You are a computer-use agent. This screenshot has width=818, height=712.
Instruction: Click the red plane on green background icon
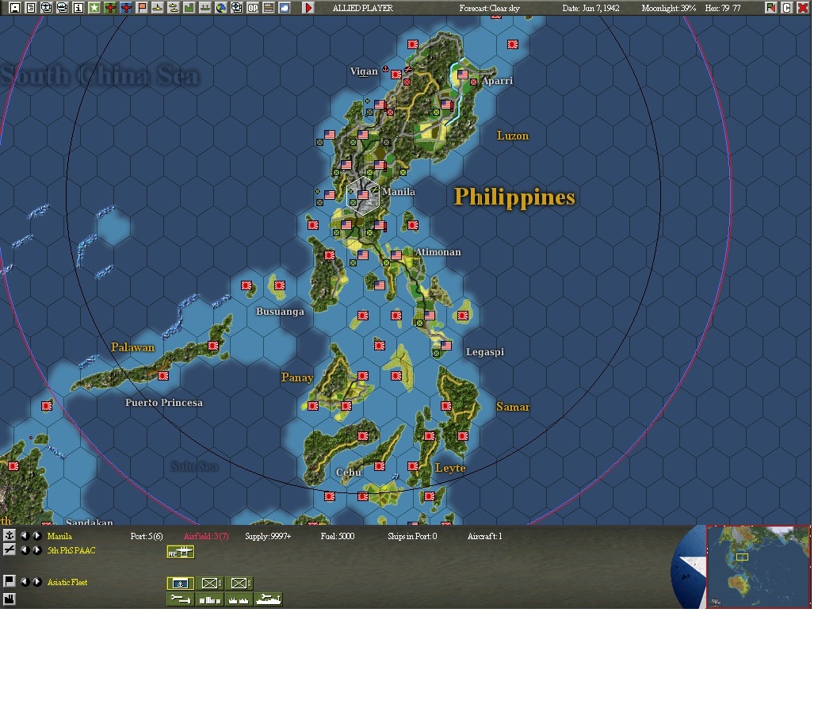point(110,8)
